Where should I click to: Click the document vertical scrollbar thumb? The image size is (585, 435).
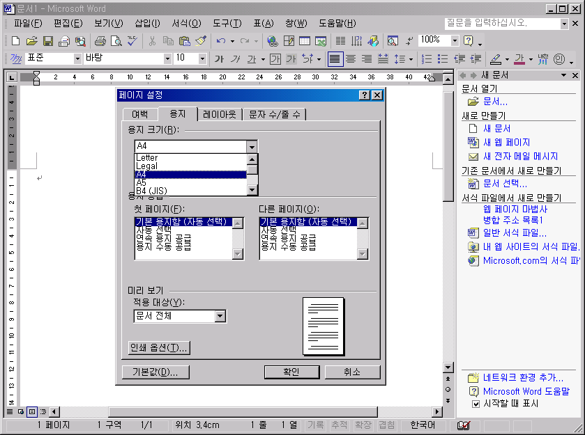pyautogui.click(x=448, y=147)
